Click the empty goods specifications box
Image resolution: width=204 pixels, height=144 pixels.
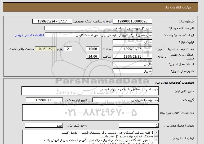tap(90, 113)
